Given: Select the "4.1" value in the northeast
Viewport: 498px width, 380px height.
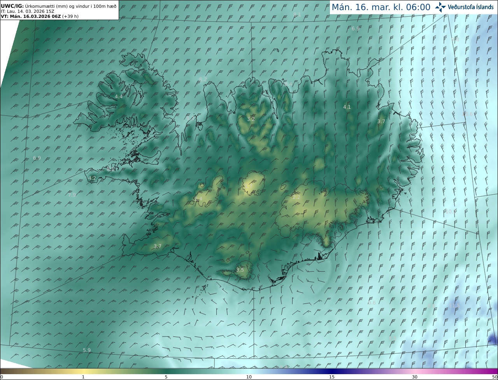Looking at the screenshot, I should coord(347,107).
